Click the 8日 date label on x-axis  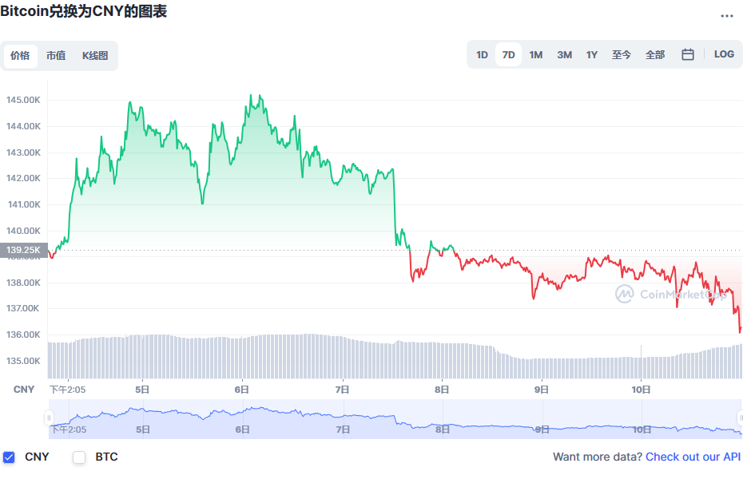pos(442,390)
